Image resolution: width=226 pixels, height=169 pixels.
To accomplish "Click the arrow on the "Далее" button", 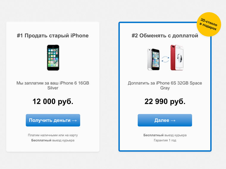I will click(173, 120).
